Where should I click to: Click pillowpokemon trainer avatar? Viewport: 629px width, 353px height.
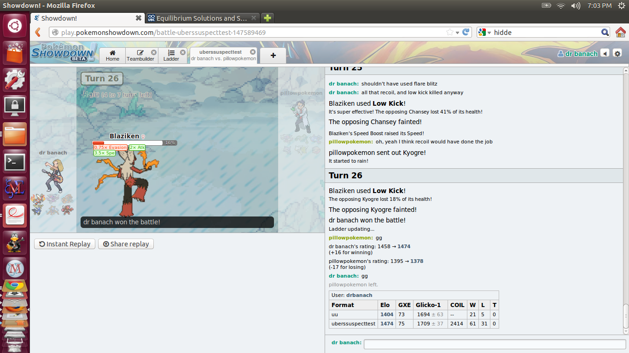(302, 117)
